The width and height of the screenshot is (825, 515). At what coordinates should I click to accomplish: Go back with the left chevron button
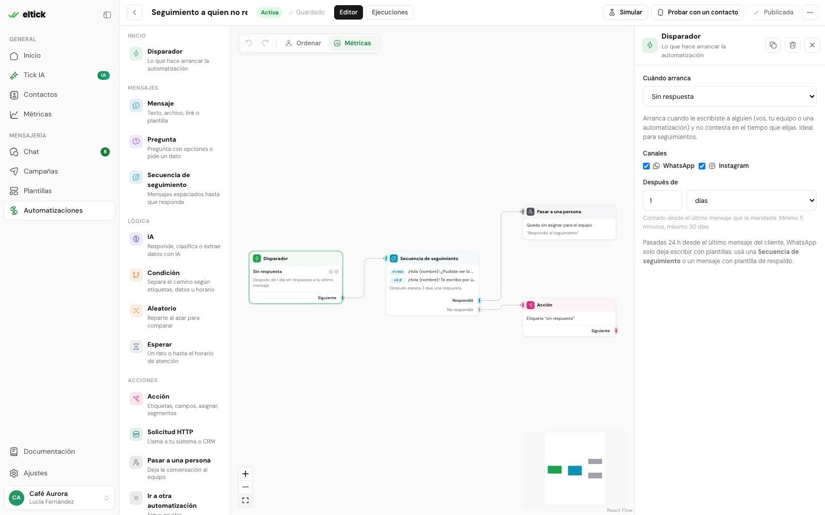coord(135,12)
